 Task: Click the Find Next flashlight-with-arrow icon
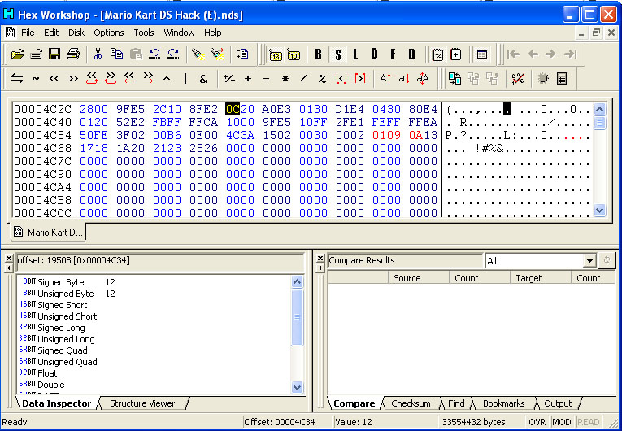tap(217, 54)
